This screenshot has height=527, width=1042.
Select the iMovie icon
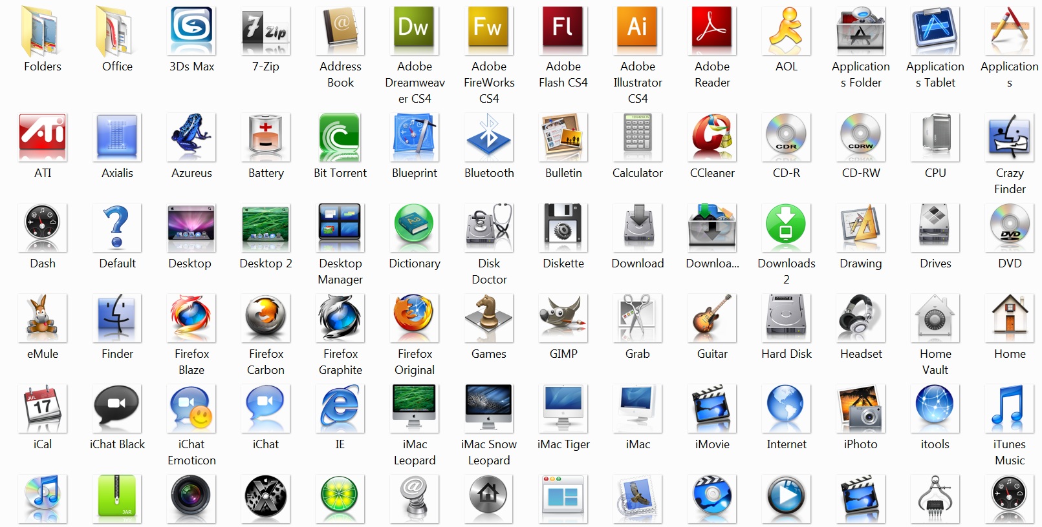coord(712,408)
